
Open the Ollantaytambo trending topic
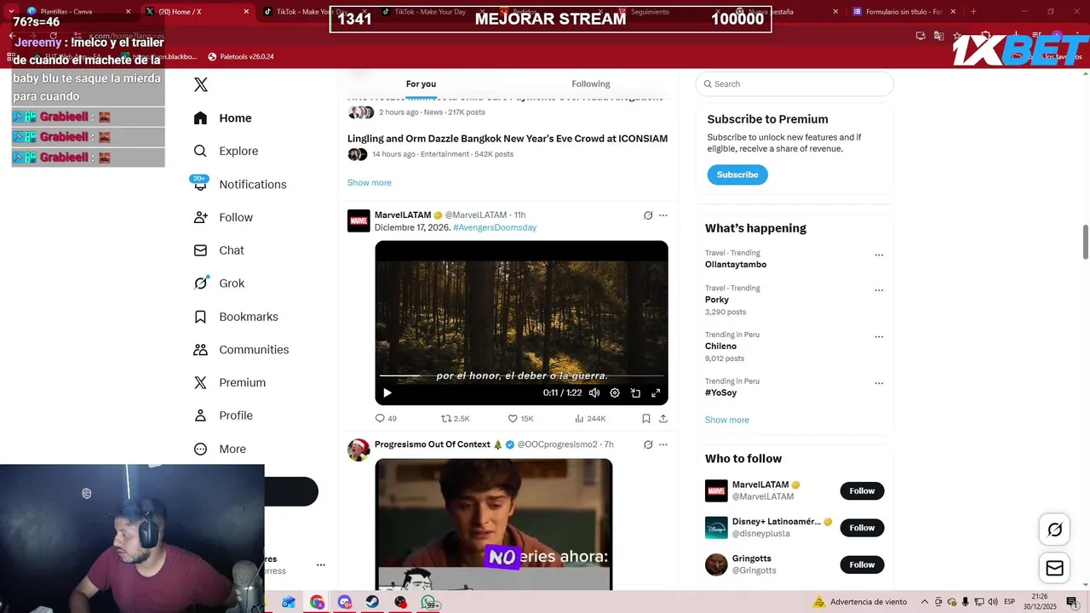click(x=736, y=265)
